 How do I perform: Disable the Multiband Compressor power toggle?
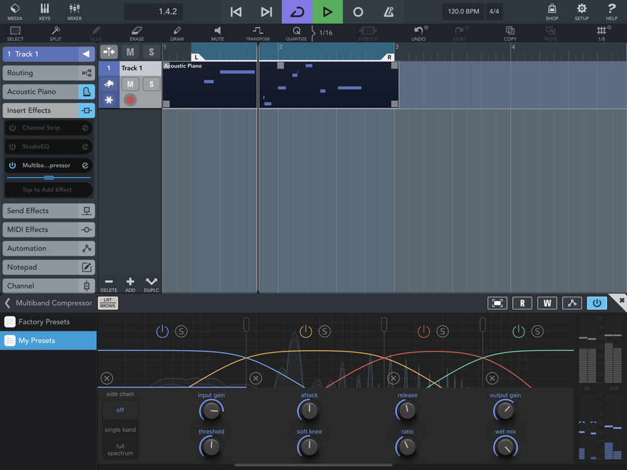pos(596,303)
